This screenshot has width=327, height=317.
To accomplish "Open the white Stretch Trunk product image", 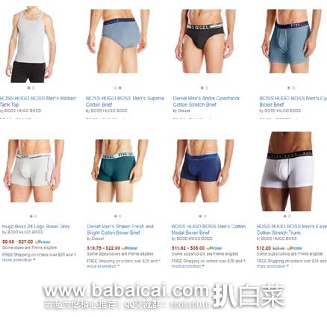I will point(287,171).
